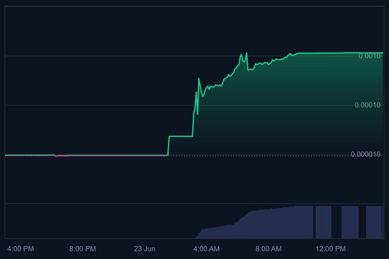Click the 23 Jun date label
Viewport: 389px width, 259px height.
pos(145,249)
